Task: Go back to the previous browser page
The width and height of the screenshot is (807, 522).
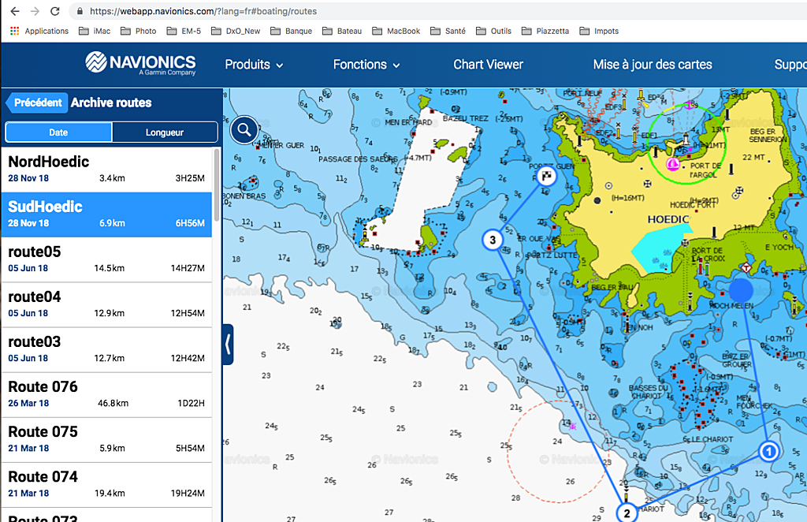Action: tap(15, 11)
